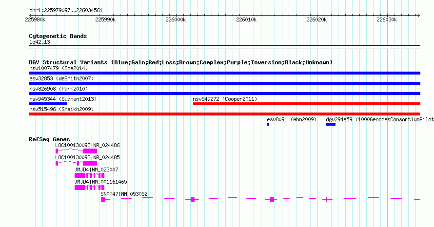This screenshot has width=434, height=227.
Task: Open the nsv549272 (Cooper2011) label
Action: coord(225,99)
